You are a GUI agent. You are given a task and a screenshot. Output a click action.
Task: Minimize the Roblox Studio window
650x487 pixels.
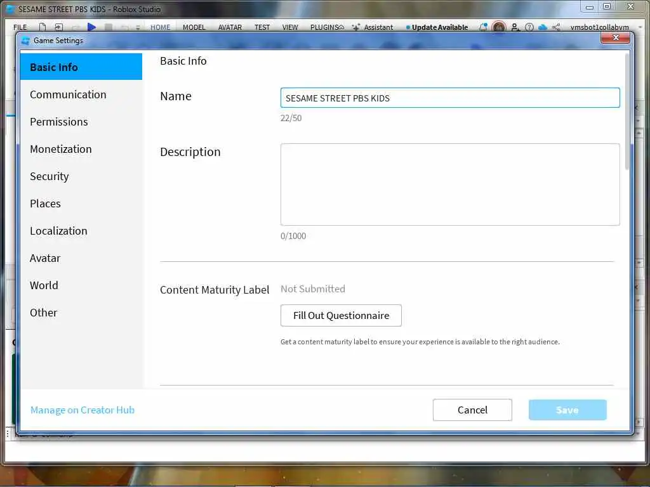(x=590, y=6)
